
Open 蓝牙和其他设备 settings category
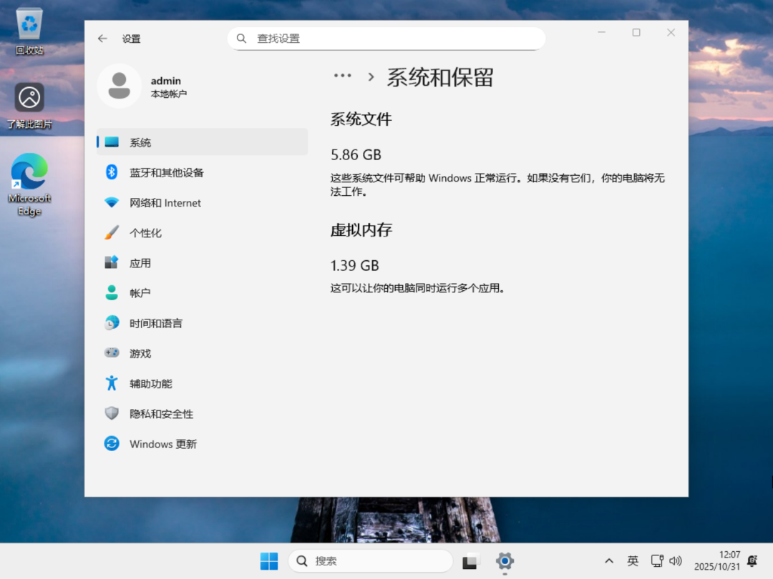pyautogui.click(x=202, y=172)
